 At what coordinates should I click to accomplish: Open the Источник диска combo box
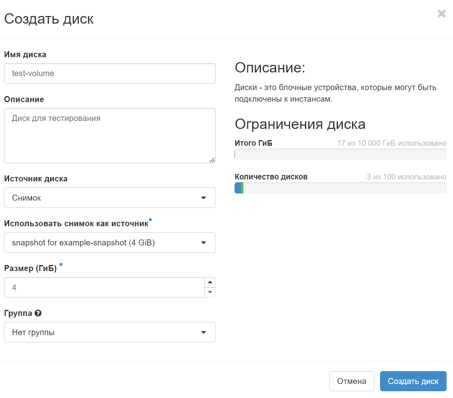pos(110,197)
